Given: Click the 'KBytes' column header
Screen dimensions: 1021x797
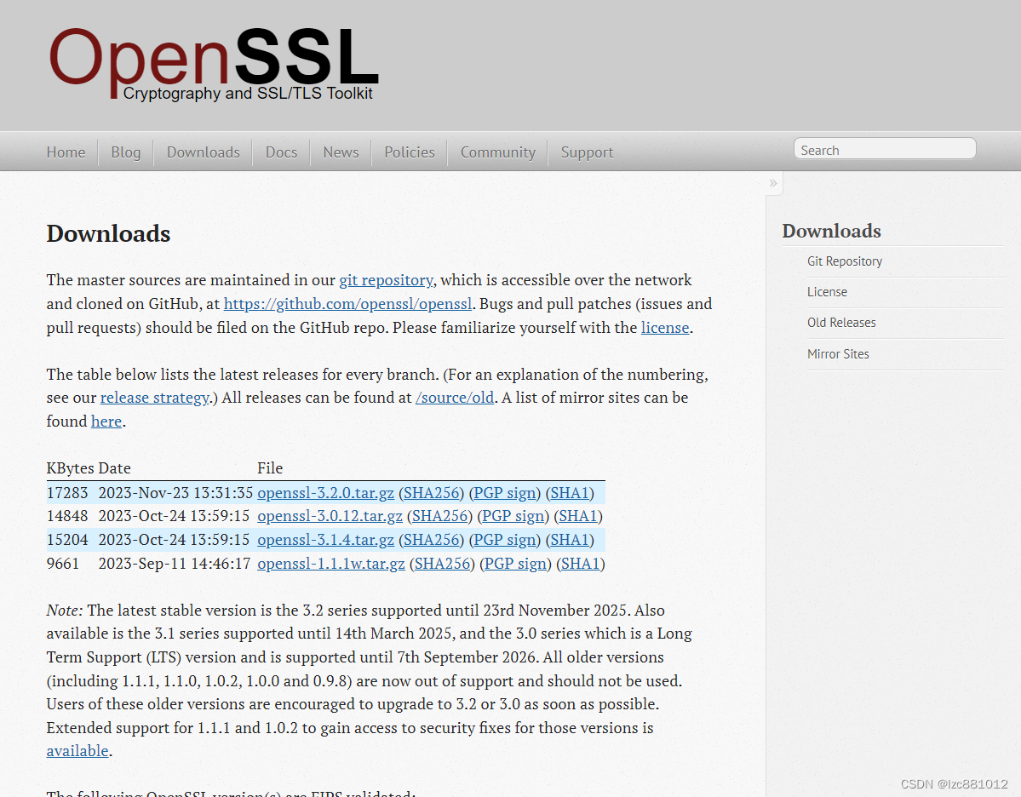Looking at the screenshot, I should click(x=71, y=468).
